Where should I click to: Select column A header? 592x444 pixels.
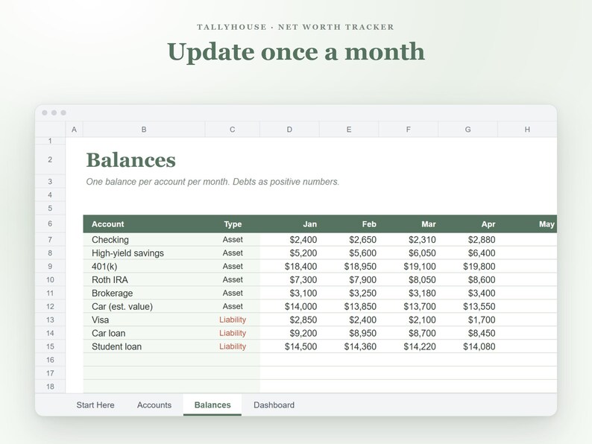point(74,130)
